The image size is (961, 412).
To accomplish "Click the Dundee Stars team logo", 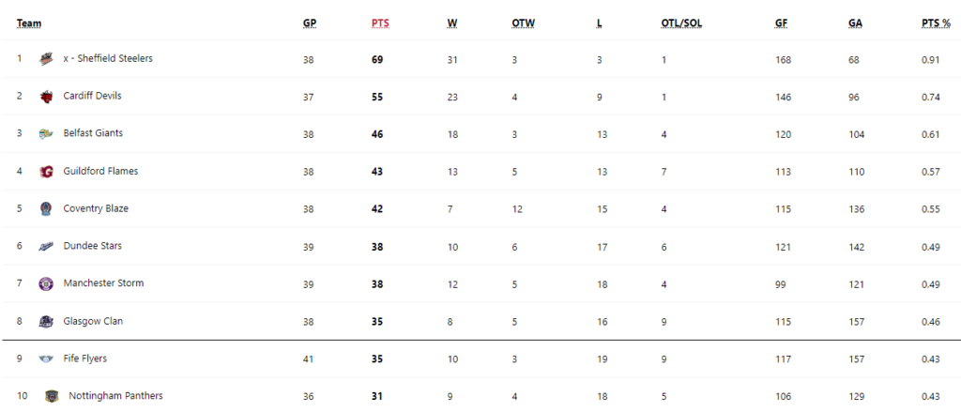I will click(x=46, y=247).
